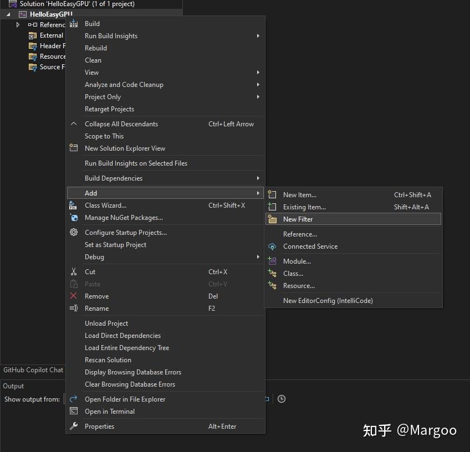Click the Module icon in Add submenu
This screenshot has height=452, width=470.
point(272,261)
